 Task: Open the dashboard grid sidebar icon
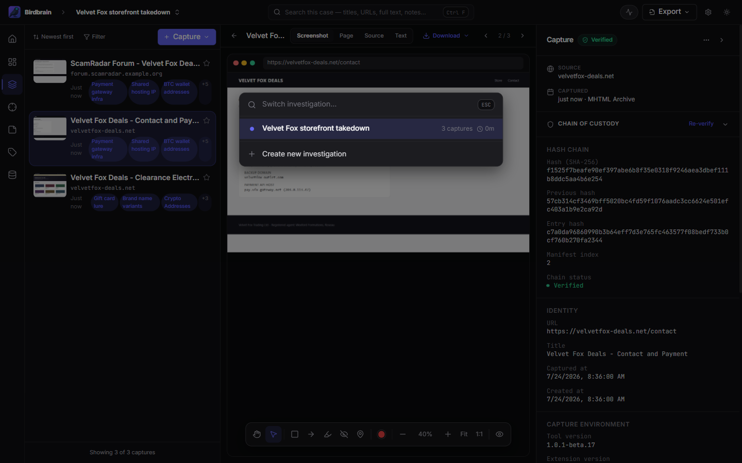[x=12, y=62]
